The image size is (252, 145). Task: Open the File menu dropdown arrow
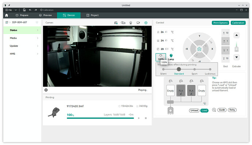point(16,10)
